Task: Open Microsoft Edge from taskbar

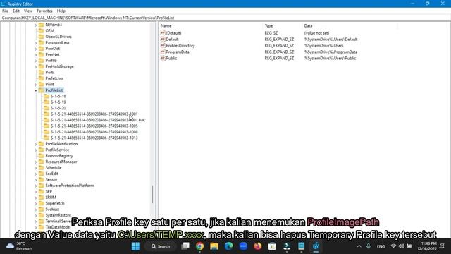Action: point(229,246)
